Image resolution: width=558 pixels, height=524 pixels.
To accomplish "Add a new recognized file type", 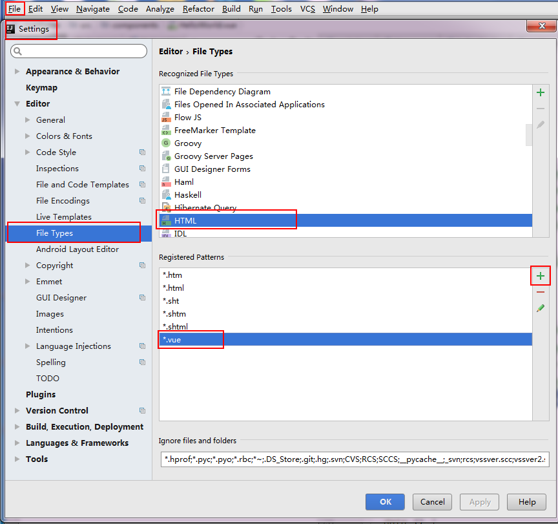I will pos(541,92).
